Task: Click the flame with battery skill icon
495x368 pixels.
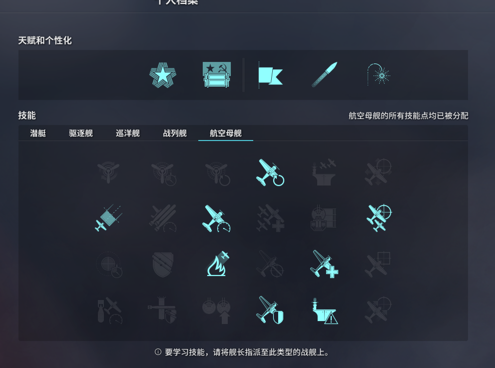Action: tap(218, 263)
